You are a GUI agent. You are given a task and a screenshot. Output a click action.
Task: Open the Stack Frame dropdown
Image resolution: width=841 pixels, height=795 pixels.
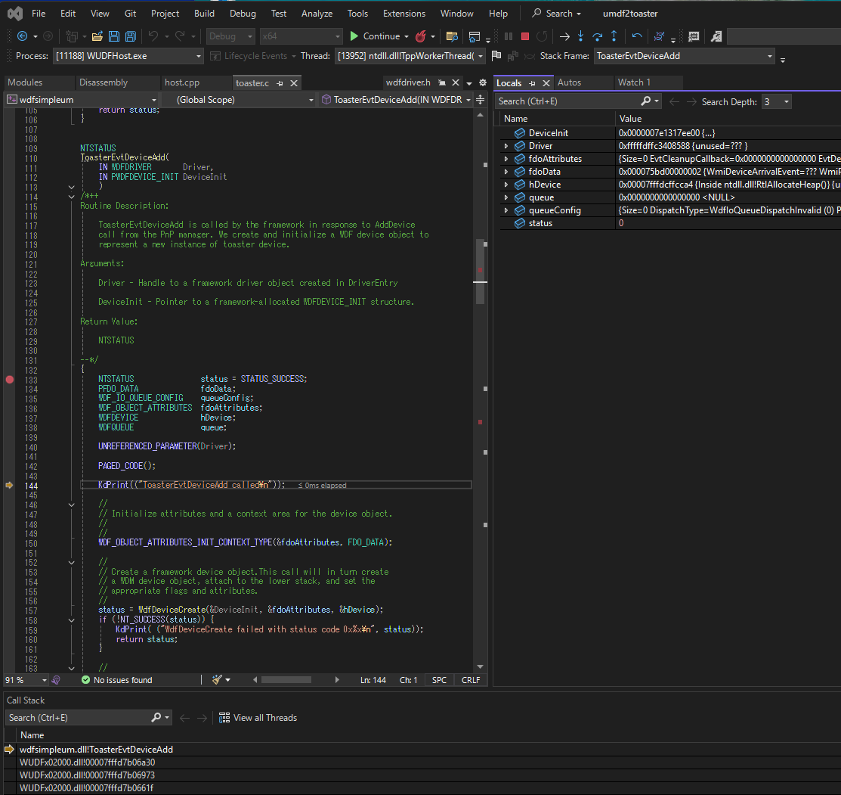point(769,56)
